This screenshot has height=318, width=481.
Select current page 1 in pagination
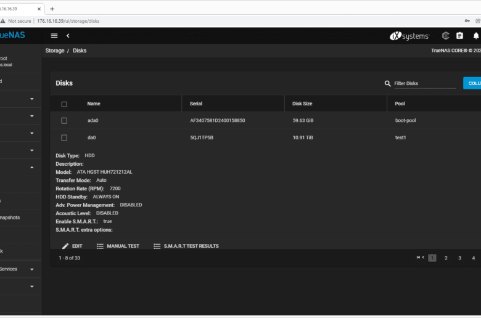tap(432, 258)
